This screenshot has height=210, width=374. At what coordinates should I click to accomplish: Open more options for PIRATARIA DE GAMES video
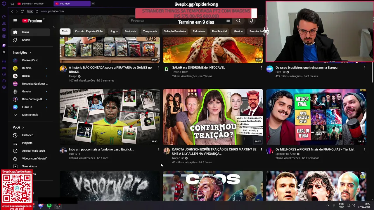point(158,68)
